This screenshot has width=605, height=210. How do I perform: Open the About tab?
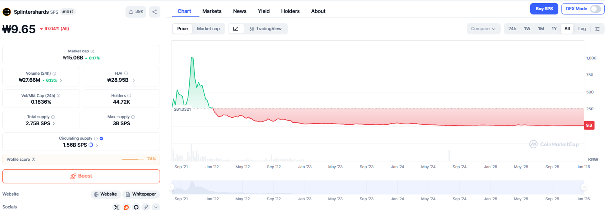[318, 11]
